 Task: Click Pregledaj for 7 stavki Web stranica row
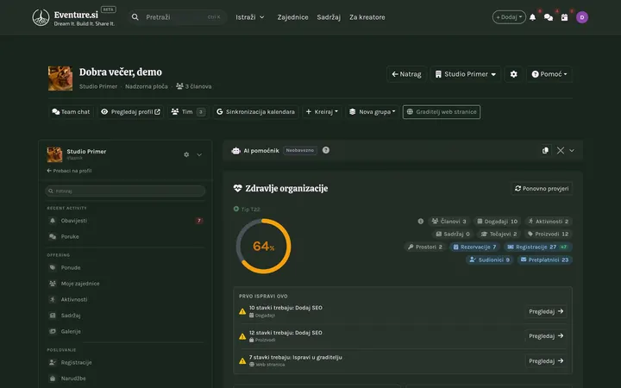click(546, 361)
